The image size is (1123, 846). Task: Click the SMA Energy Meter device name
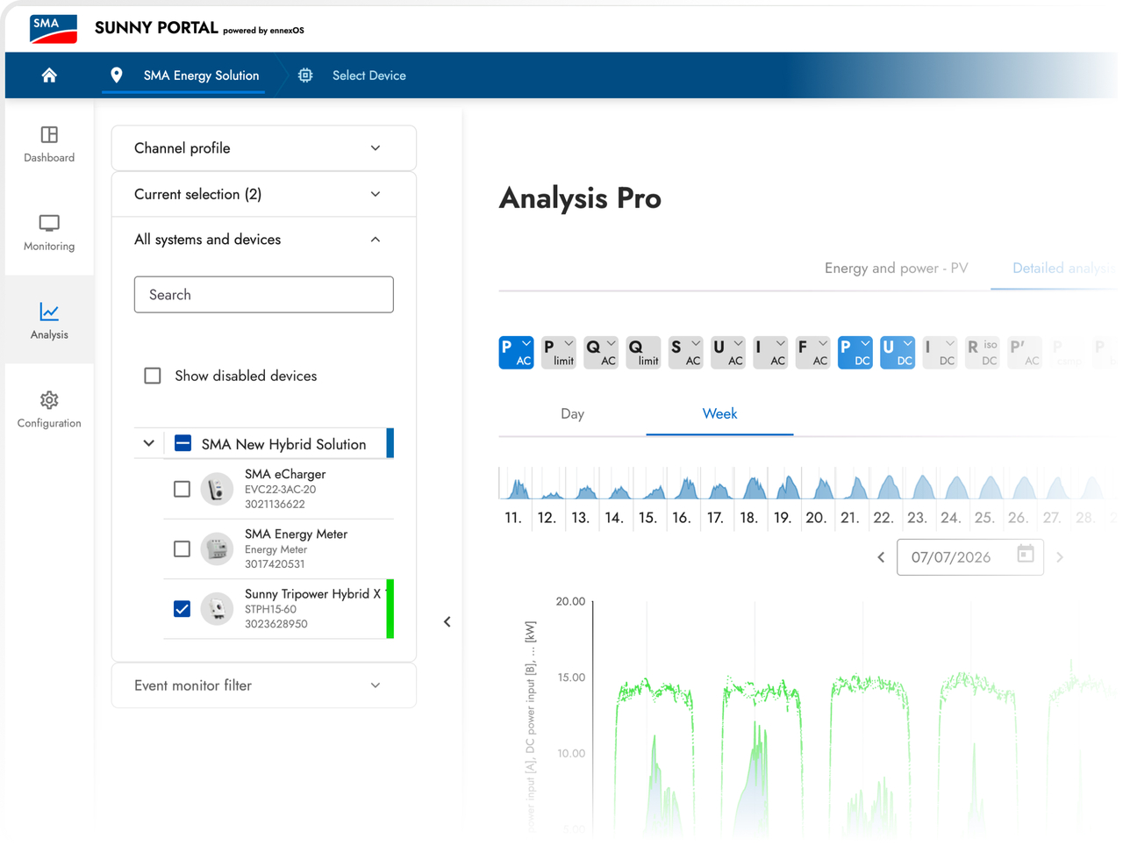click(296, 534)
